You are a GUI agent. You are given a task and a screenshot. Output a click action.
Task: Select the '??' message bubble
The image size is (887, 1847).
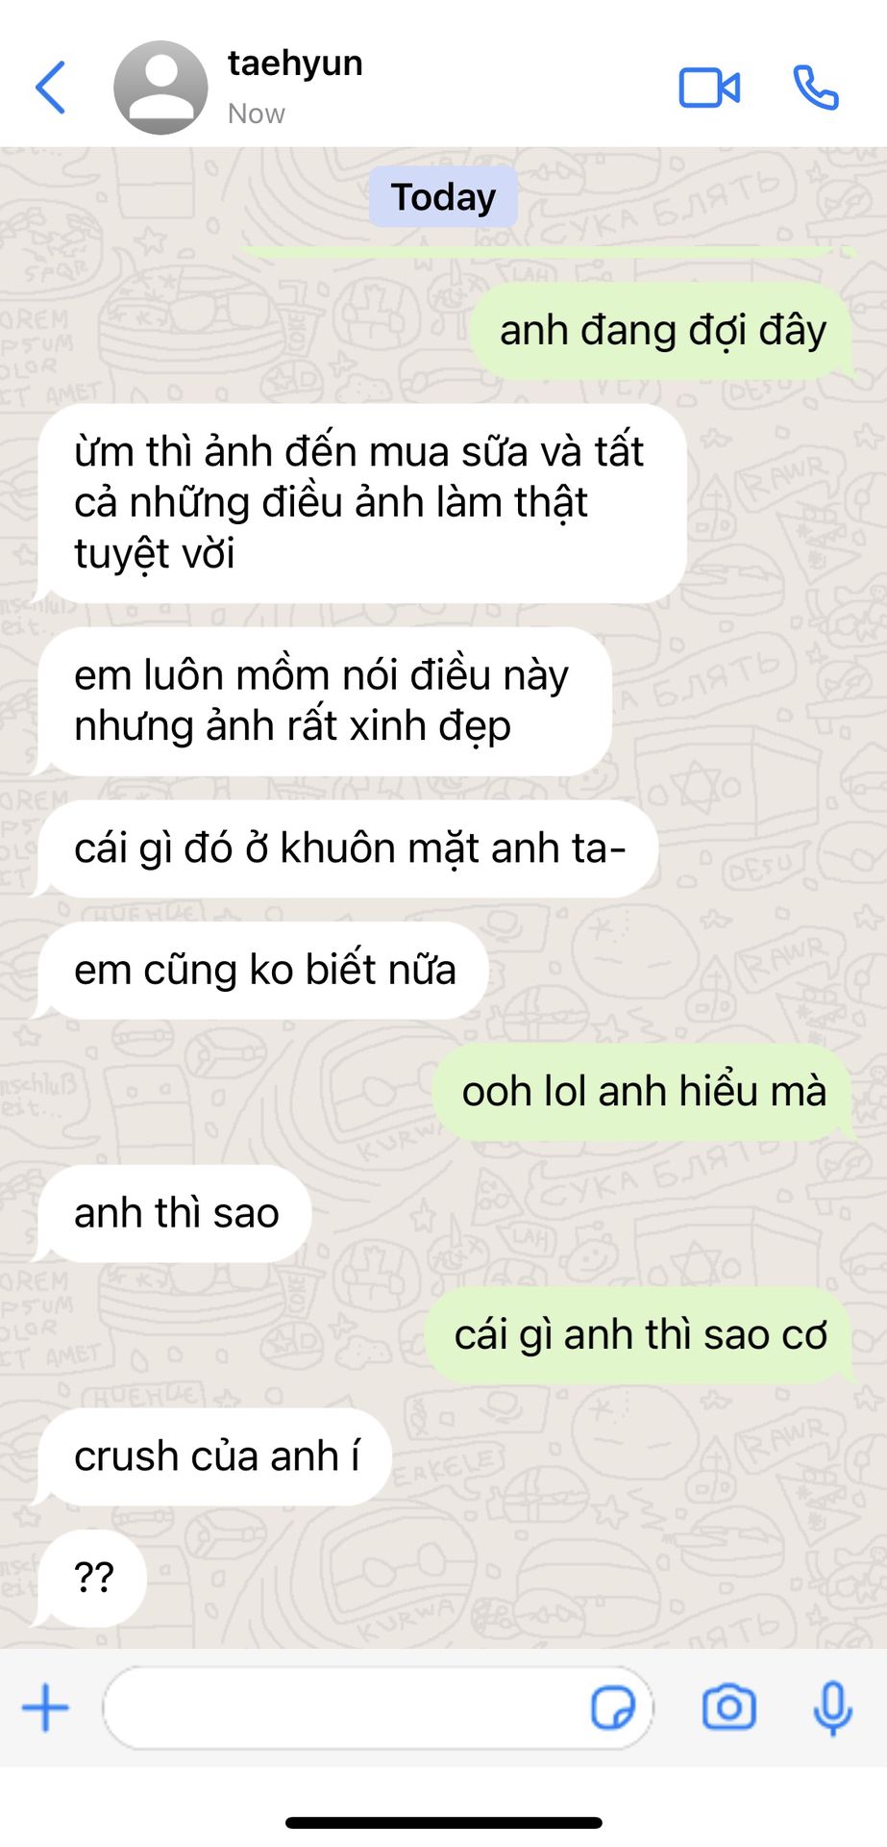tap(91, 1578)
